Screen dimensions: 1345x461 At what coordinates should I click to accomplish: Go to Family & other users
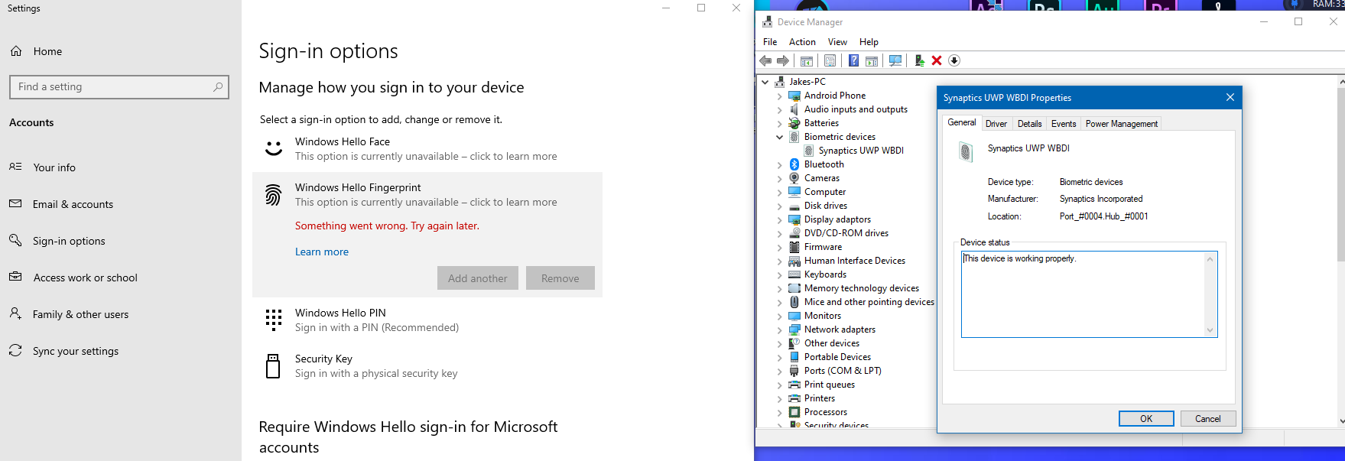(80, 315)
